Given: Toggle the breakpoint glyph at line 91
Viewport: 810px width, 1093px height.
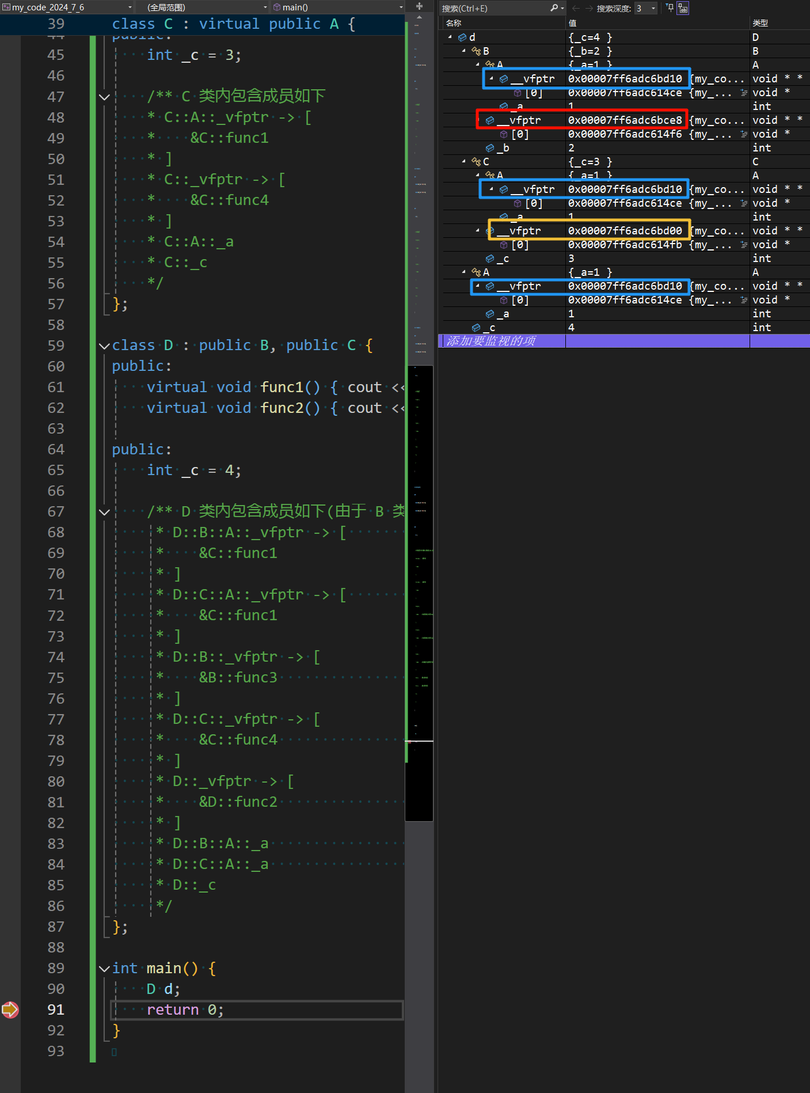Looking at the screenshot, I should point(10,1009).
